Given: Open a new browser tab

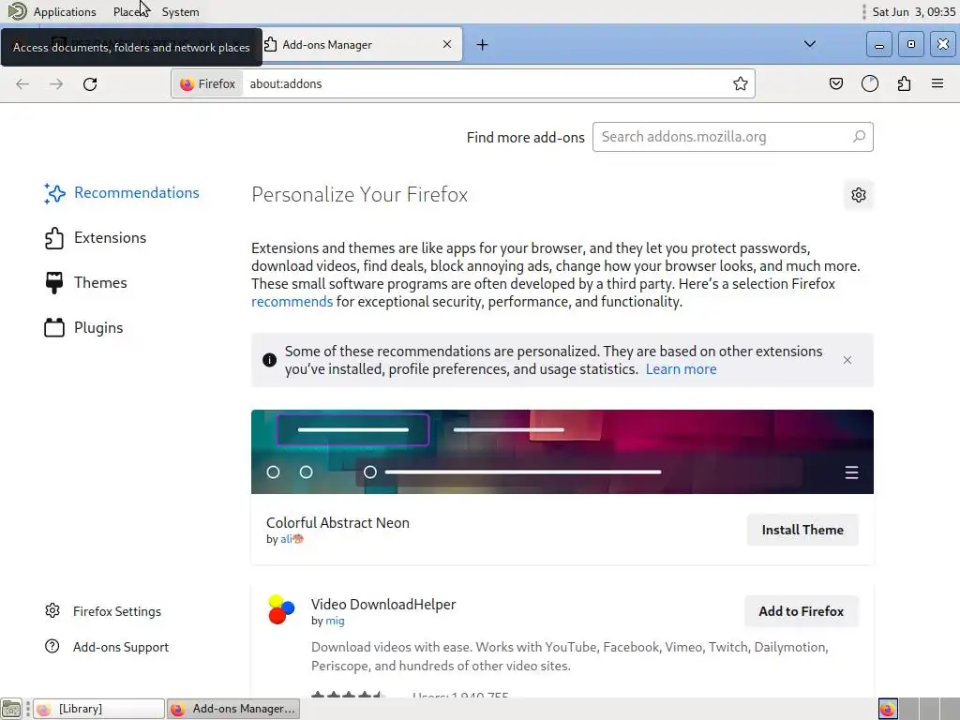Looking at the screenshot, I should point(483,45).
